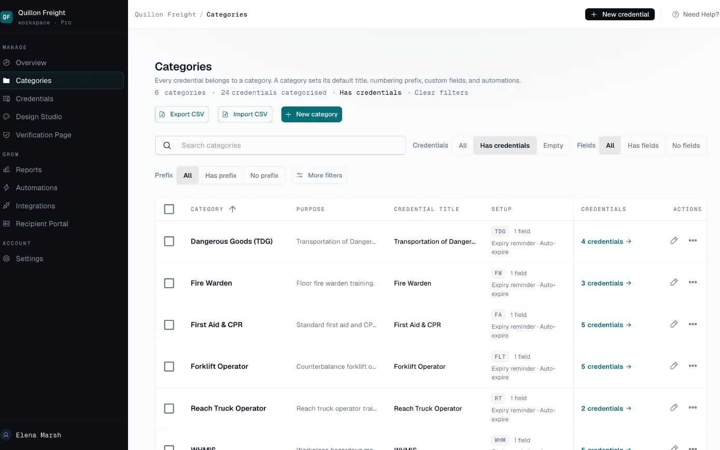This screenshot has height=450, width=720.
Task: Click the Search categories field
Action: 280,146
